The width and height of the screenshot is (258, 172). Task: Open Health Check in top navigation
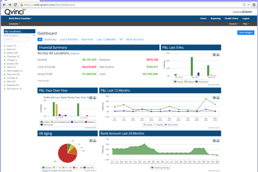231,18
